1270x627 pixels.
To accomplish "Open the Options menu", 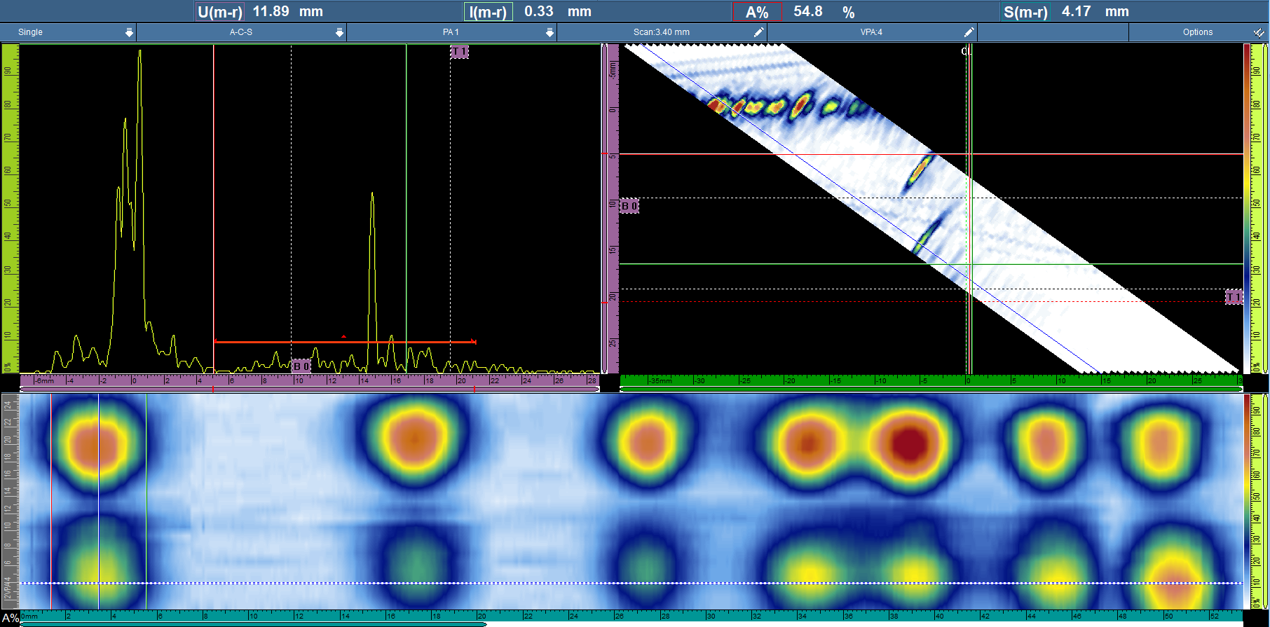I will click(x=1197, y=32).
